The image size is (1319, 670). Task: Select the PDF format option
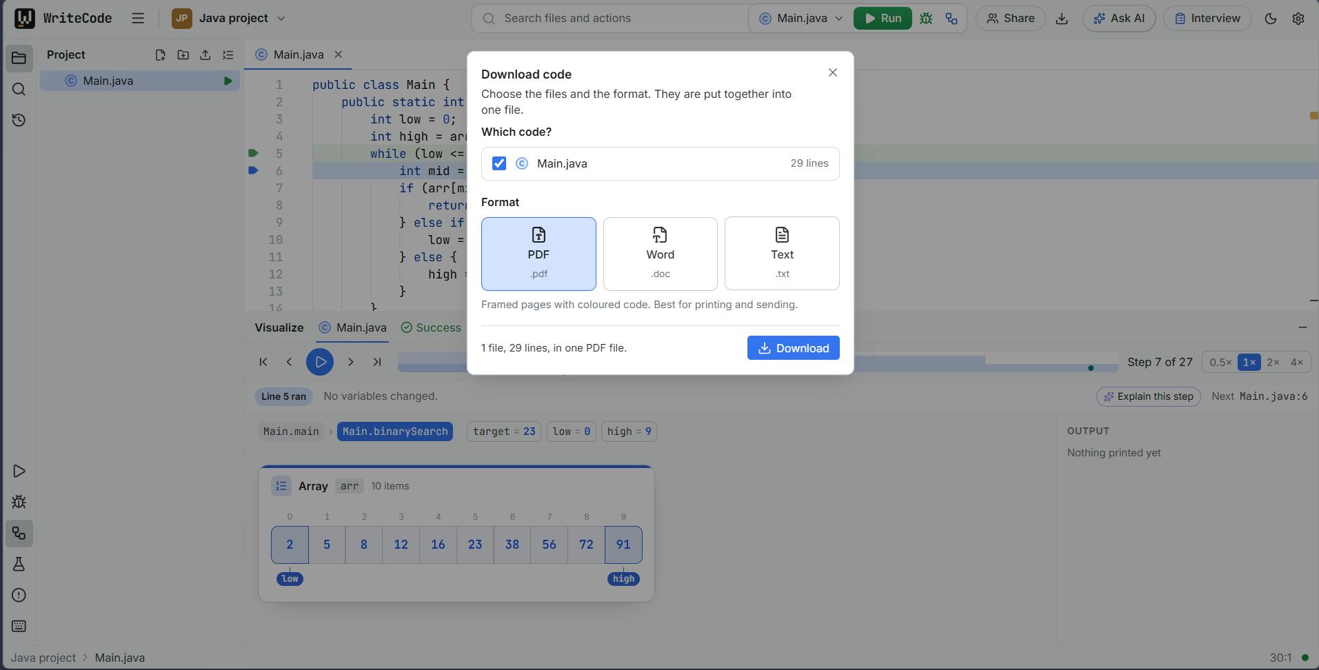pyautogui.click(x=538, y=254)
